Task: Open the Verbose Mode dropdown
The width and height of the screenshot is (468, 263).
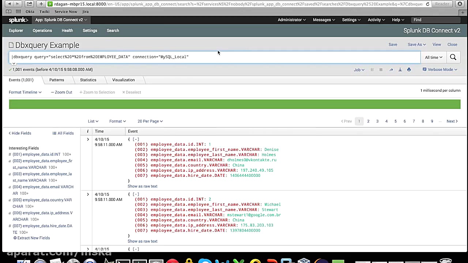Action: coord(440,69)
